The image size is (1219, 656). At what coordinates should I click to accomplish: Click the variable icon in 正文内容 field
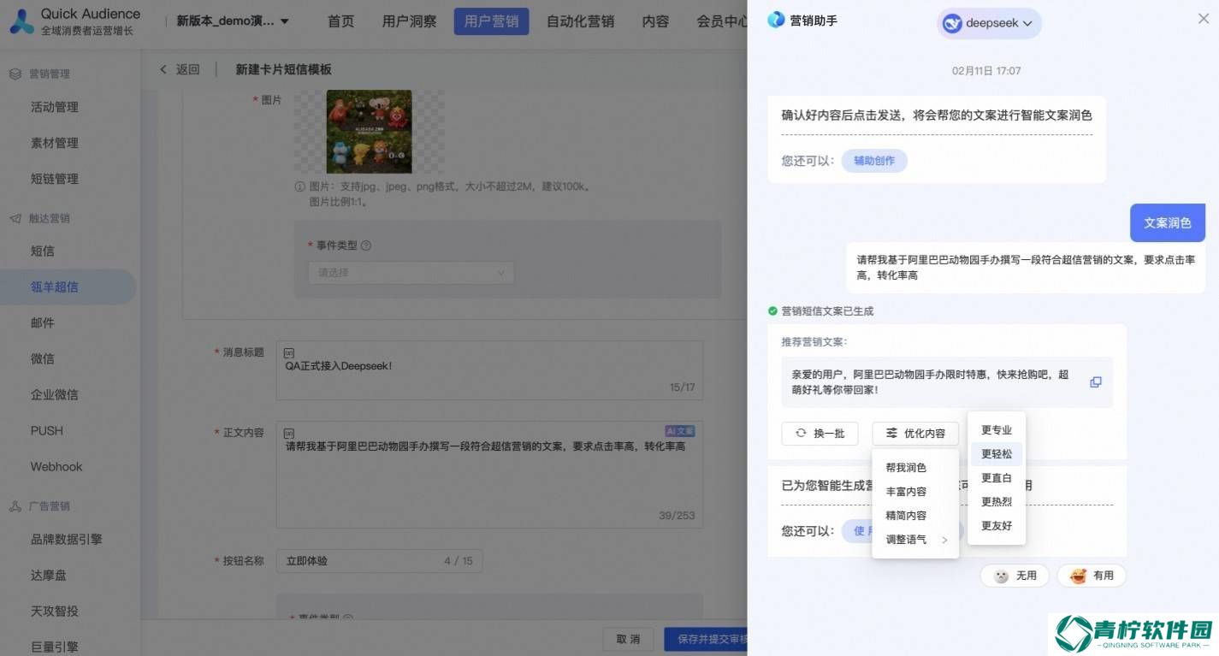point(289,432)
